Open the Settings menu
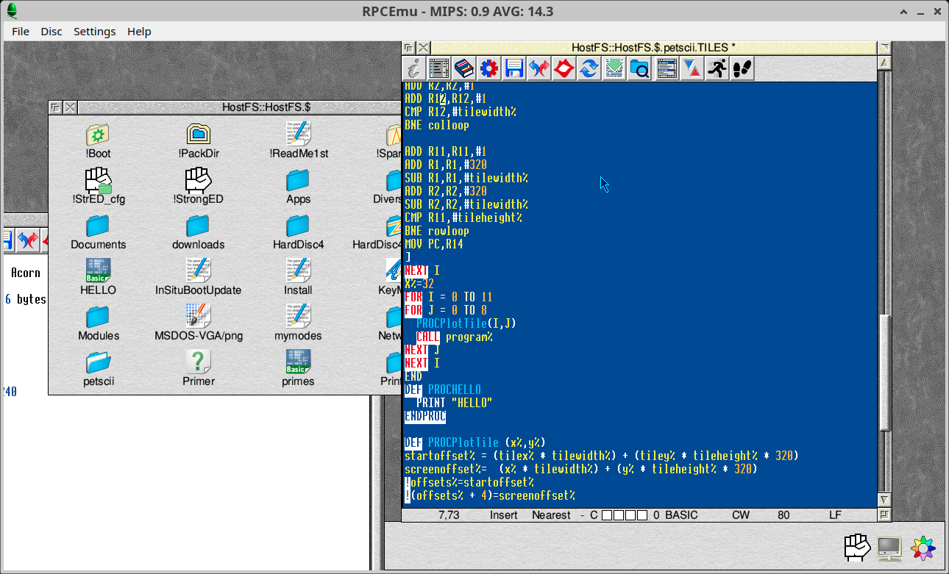The height and width of the screenshot is (574, 949). click(94, 32)
